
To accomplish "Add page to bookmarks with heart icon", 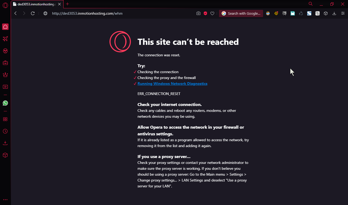I will point(212,13).
